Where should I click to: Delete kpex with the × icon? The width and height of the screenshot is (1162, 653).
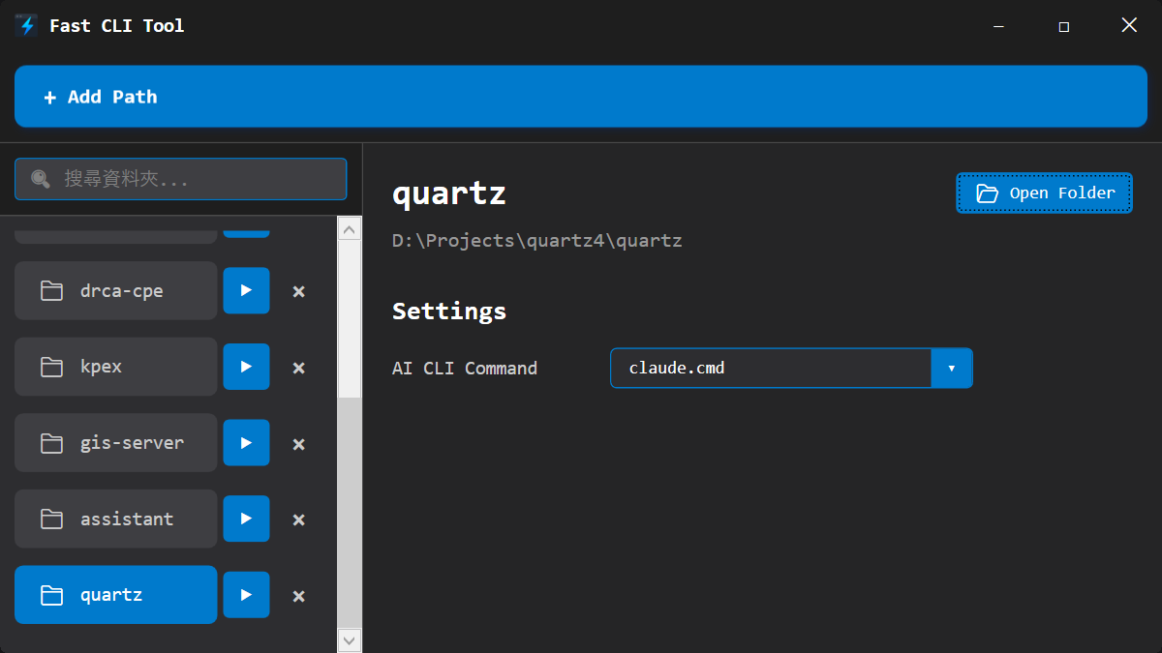pos(298,367)
